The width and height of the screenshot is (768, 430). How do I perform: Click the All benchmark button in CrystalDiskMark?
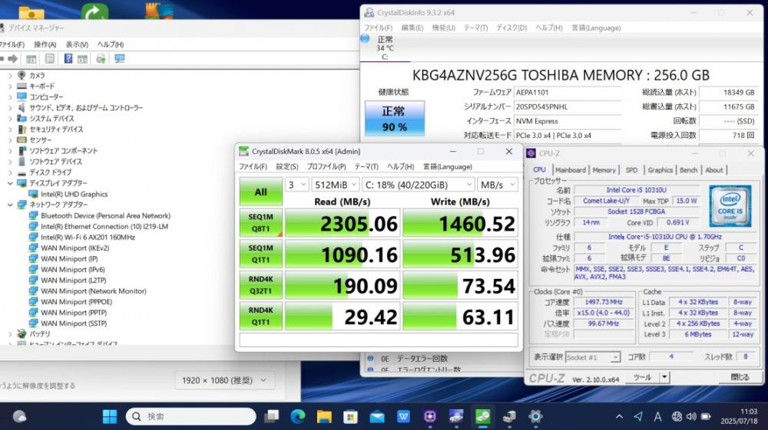point(260,192)
